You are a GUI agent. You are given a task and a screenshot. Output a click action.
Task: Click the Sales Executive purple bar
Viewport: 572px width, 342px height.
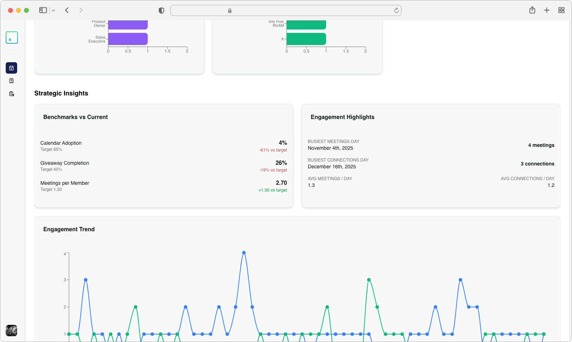128,39
